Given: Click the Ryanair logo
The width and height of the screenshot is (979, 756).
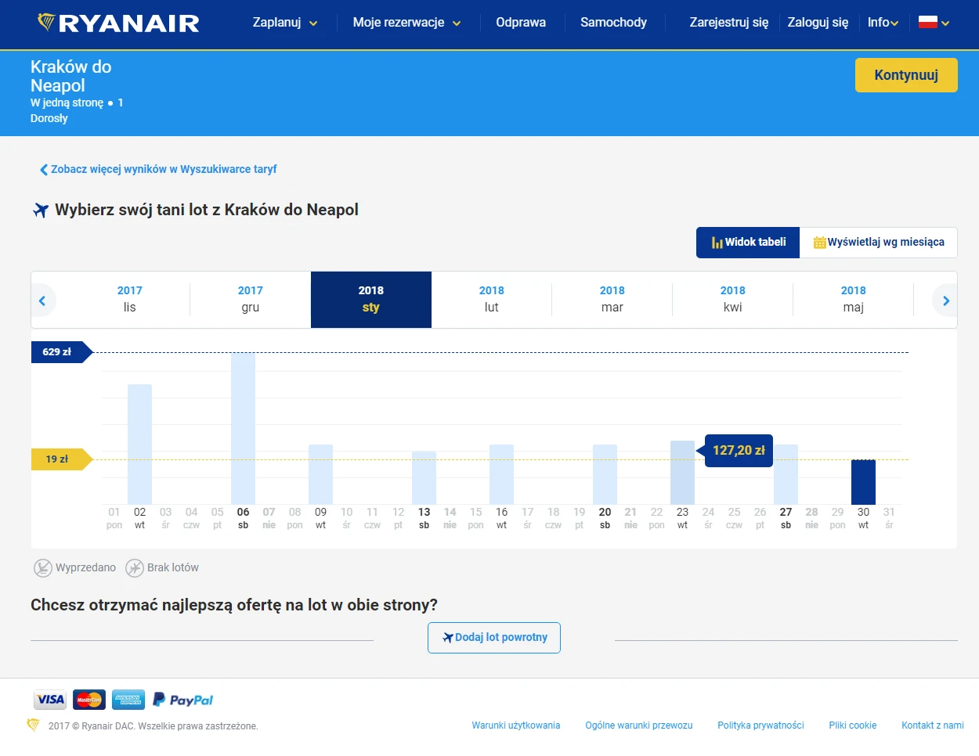Looking at the screenshot, I should point(118,23).
